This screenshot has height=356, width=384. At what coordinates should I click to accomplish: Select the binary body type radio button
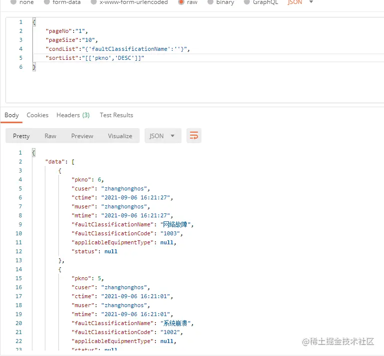coord(210,2)
